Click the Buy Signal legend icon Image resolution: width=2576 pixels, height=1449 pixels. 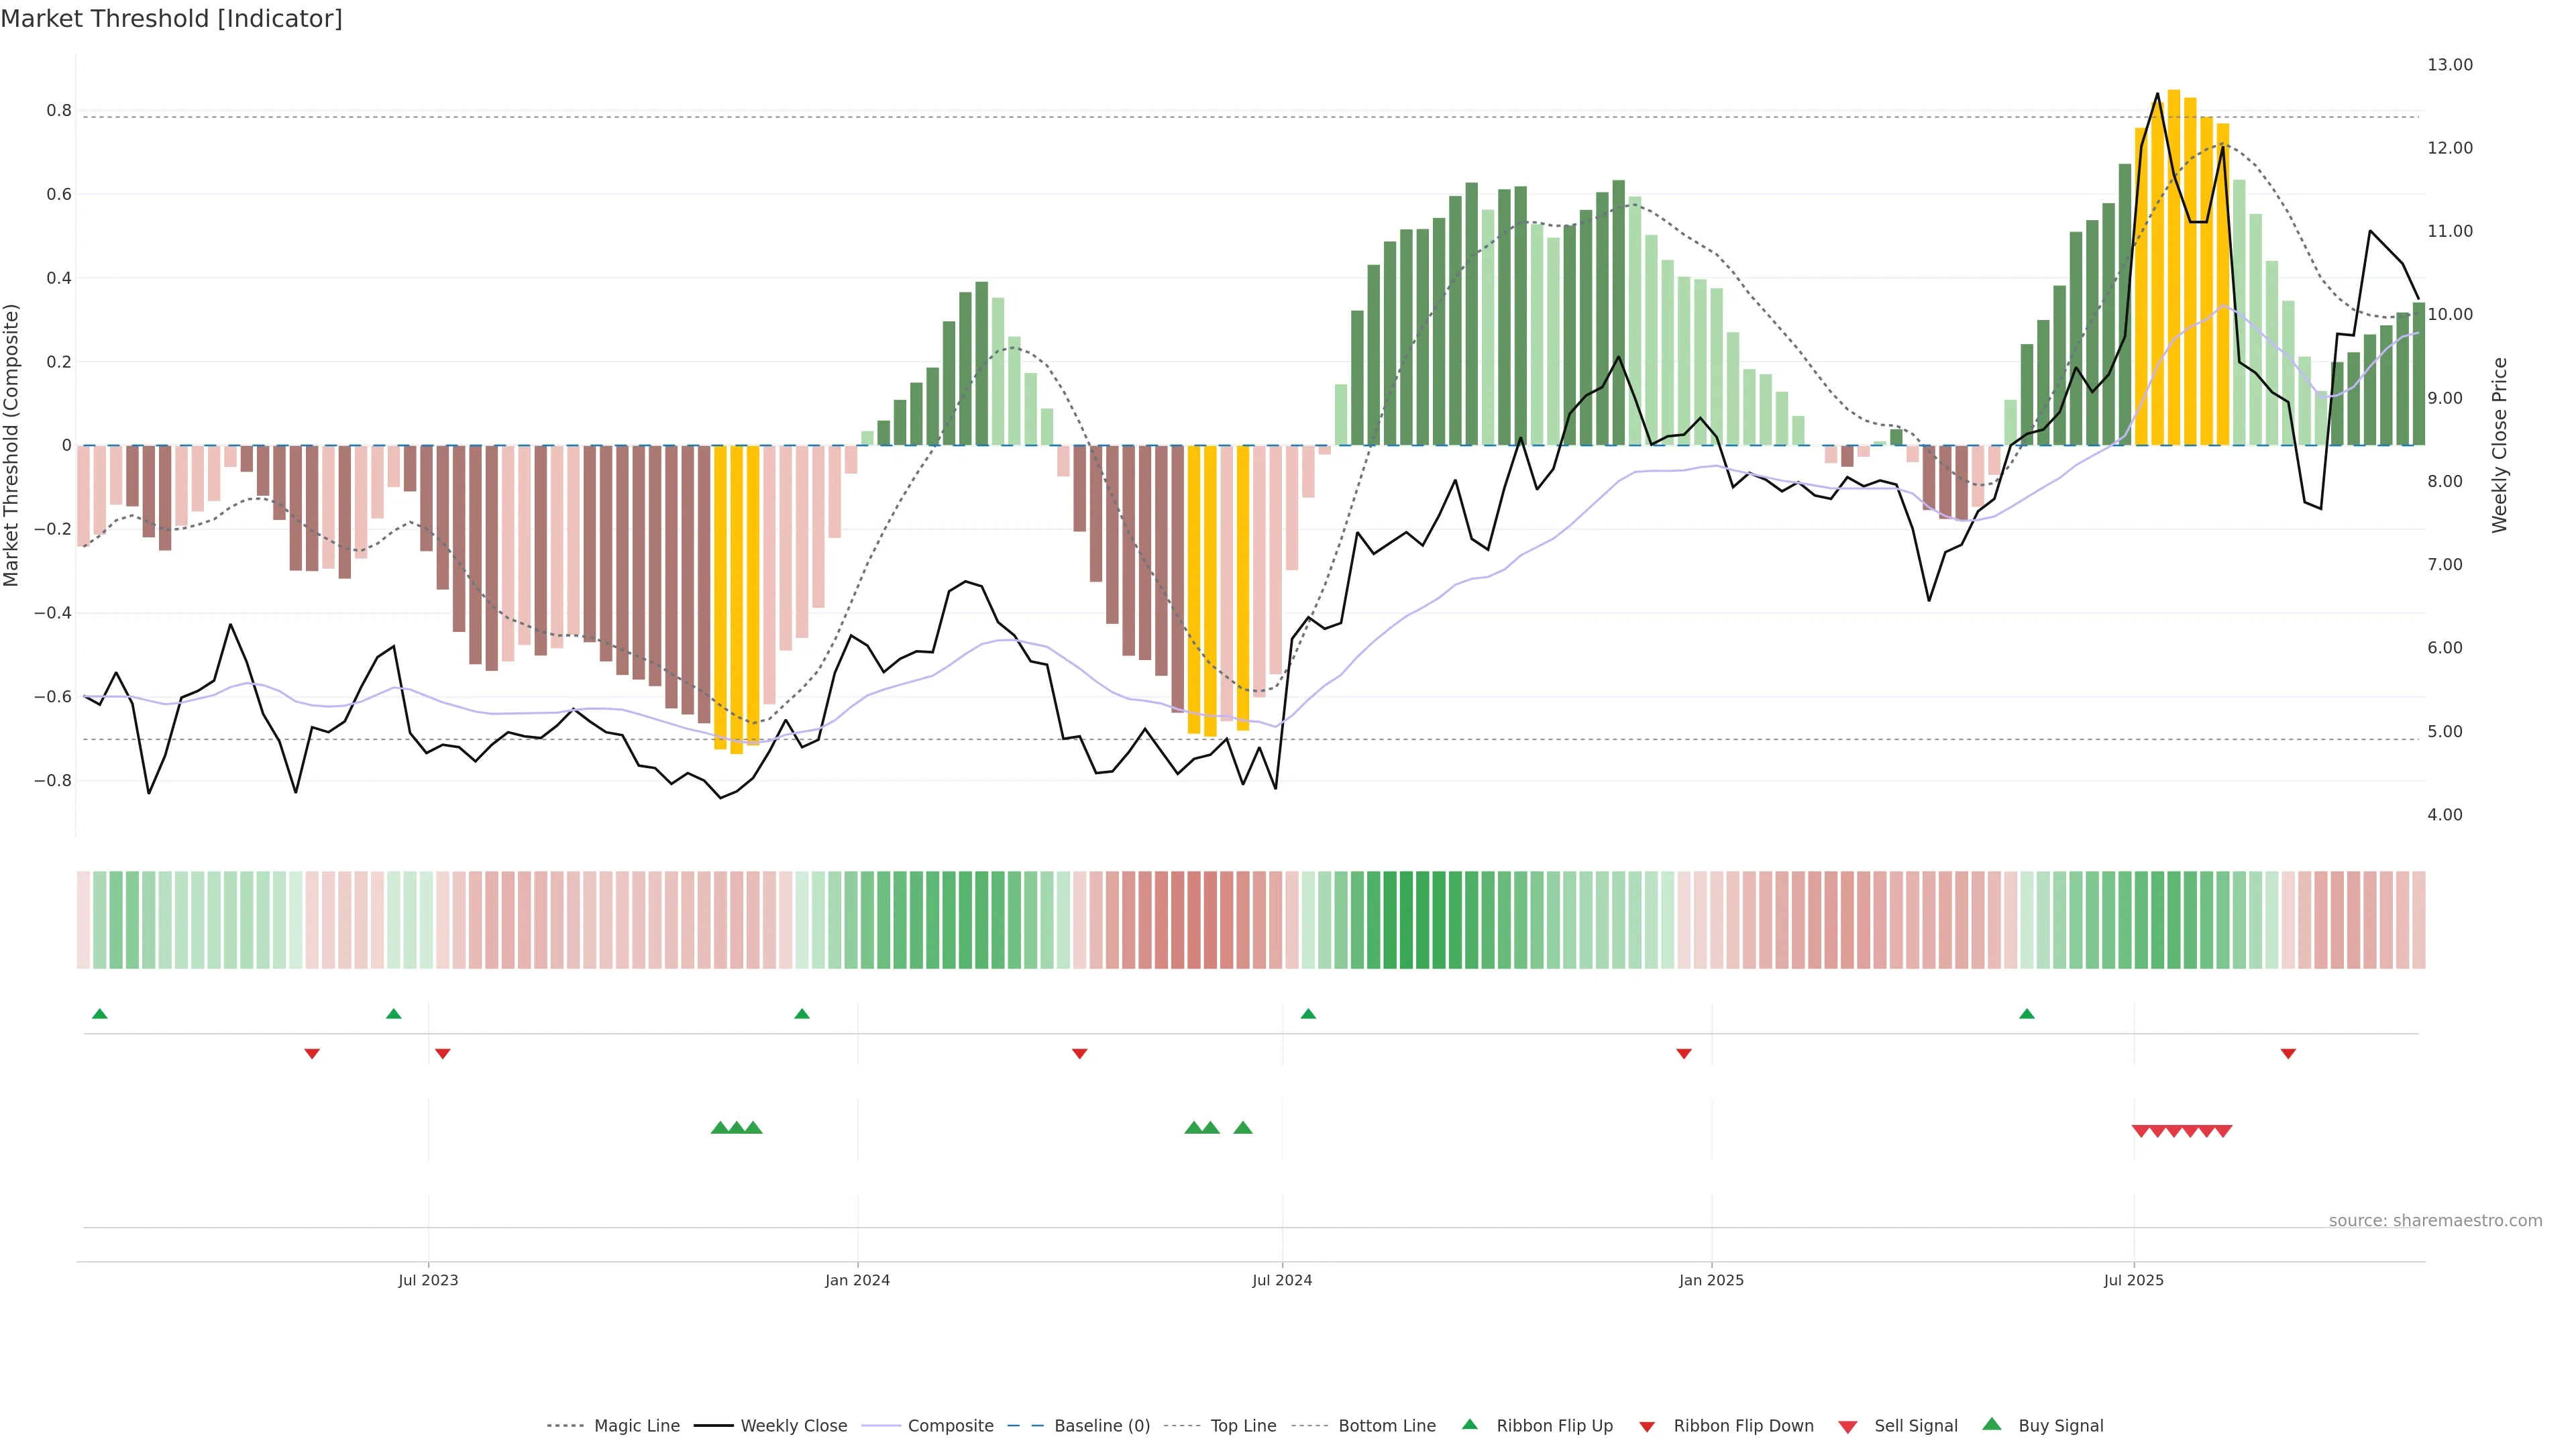pyautogui.click(x=1992, y=1425)
